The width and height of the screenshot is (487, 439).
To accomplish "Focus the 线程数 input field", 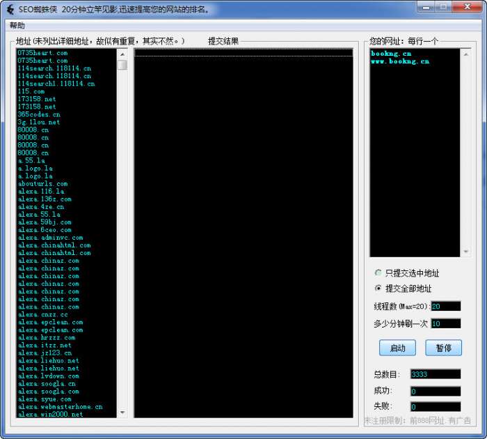I will click(446, 306).
